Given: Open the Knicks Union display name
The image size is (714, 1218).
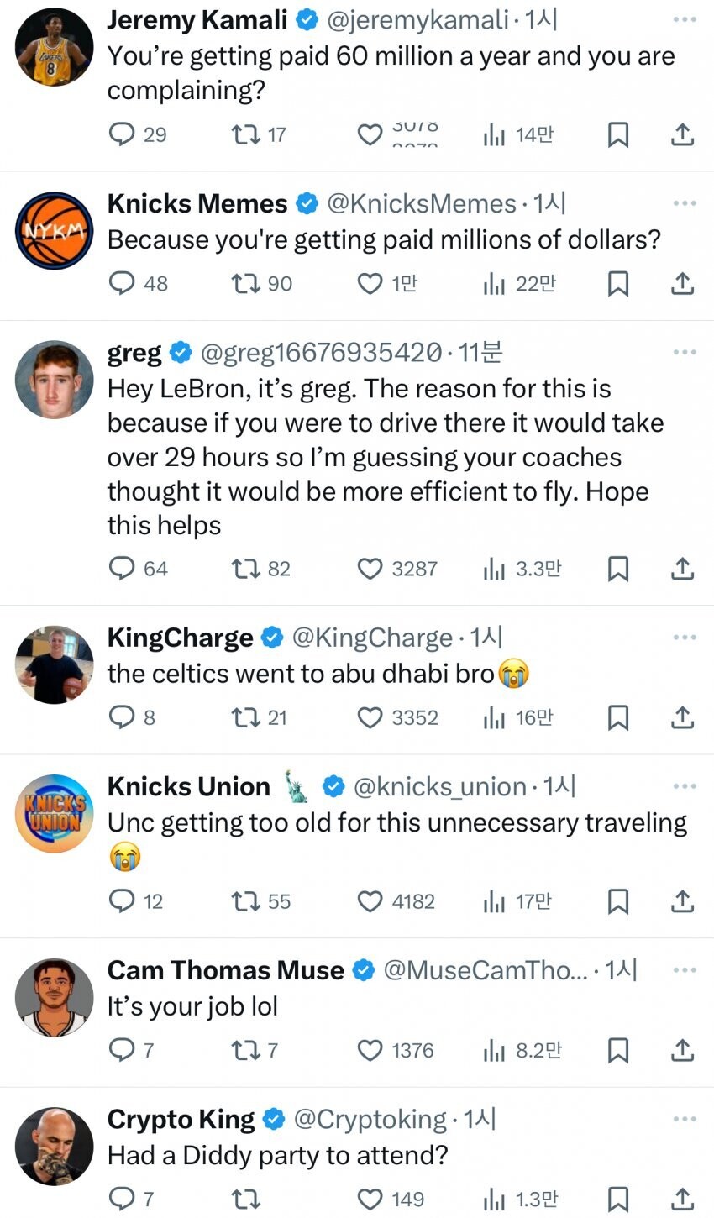Looking at the screenshot, I should pos(189,787).
